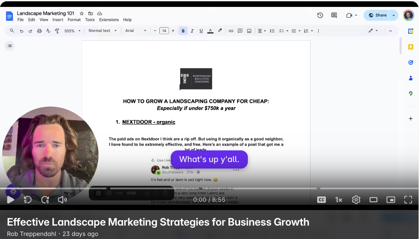Toggle closed captions CC

coord(322,200)
